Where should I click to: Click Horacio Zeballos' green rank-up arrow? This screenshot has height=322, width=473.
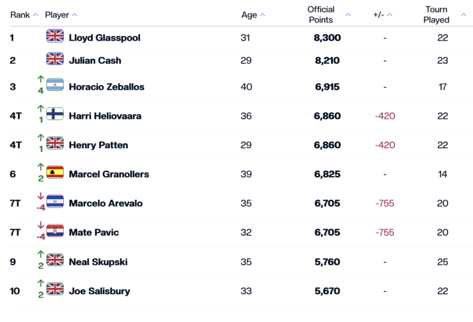41,79
